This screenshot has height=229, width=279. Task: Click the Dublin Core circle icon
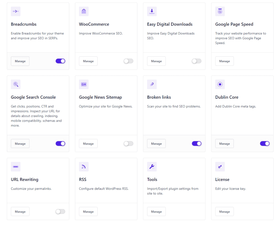(220, 84)
